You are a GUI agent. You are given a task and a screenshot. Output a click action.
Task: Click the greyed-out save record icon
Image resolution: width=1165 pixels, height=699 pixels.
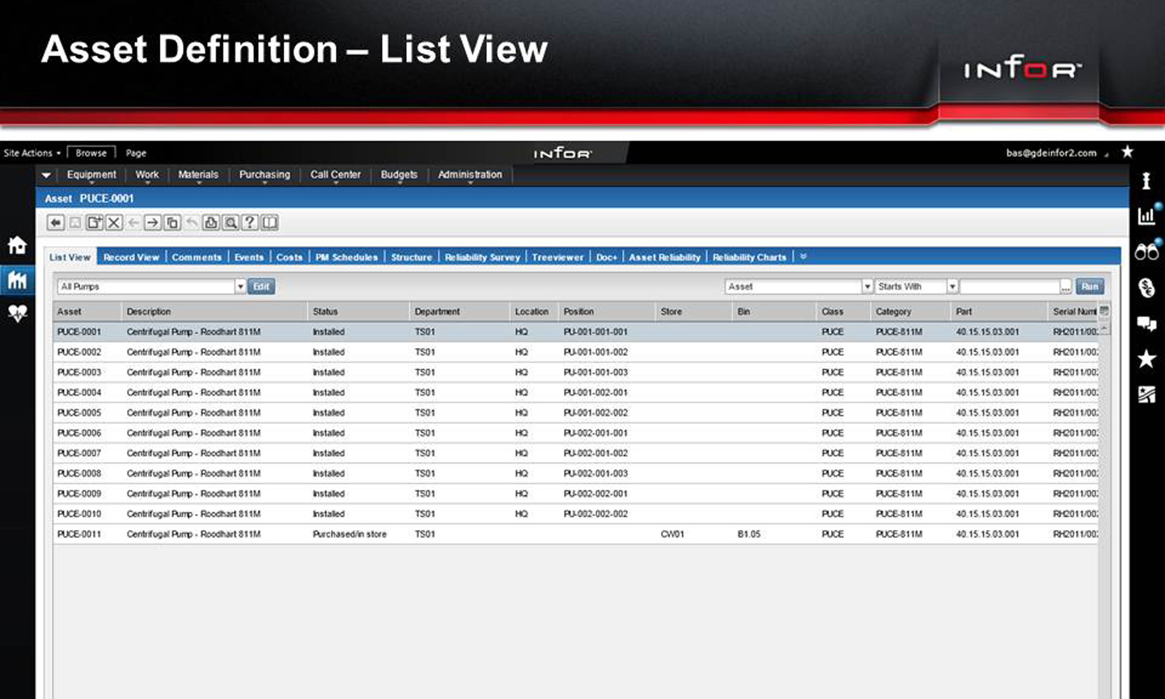coord(75,222)
